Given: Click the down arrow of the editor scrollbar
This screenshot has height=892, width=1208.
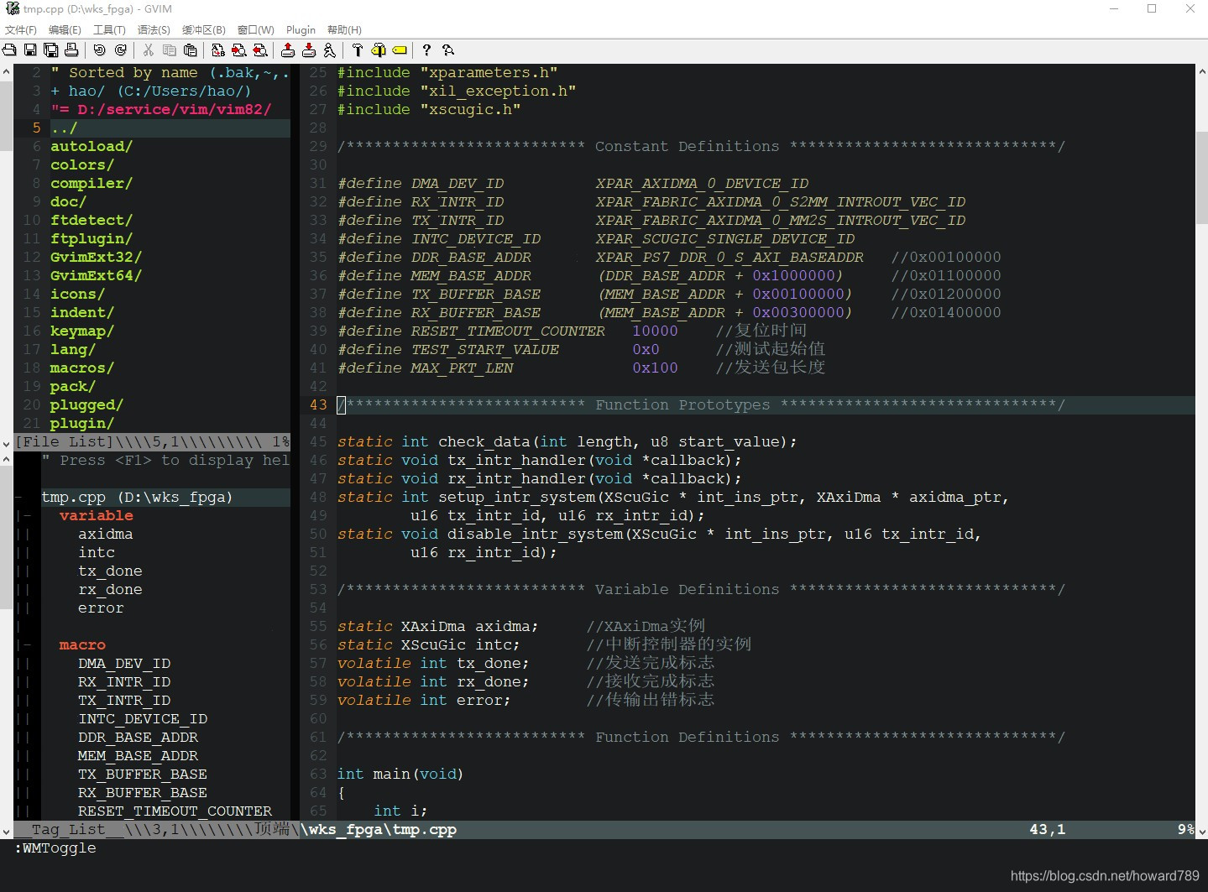Looking at the screenshot, I should [x=1201, y=832].
